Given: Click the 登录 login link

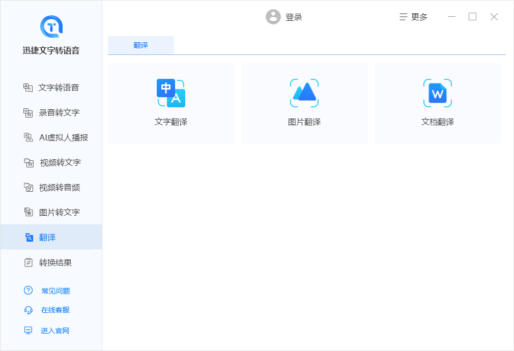Looking at the screenshot, I should (294, 17).
